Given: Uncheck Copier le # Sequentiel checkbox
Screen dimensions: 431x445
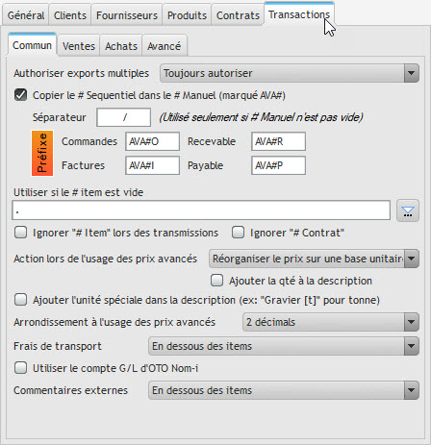Looking at the screenshot, I should coord(21,95).
